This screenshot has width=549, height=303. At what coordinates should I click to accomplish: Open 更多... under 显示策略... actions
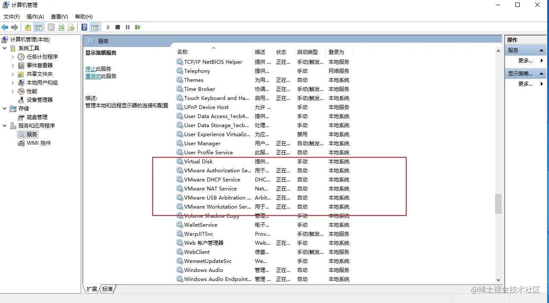(x=525, y=84)
